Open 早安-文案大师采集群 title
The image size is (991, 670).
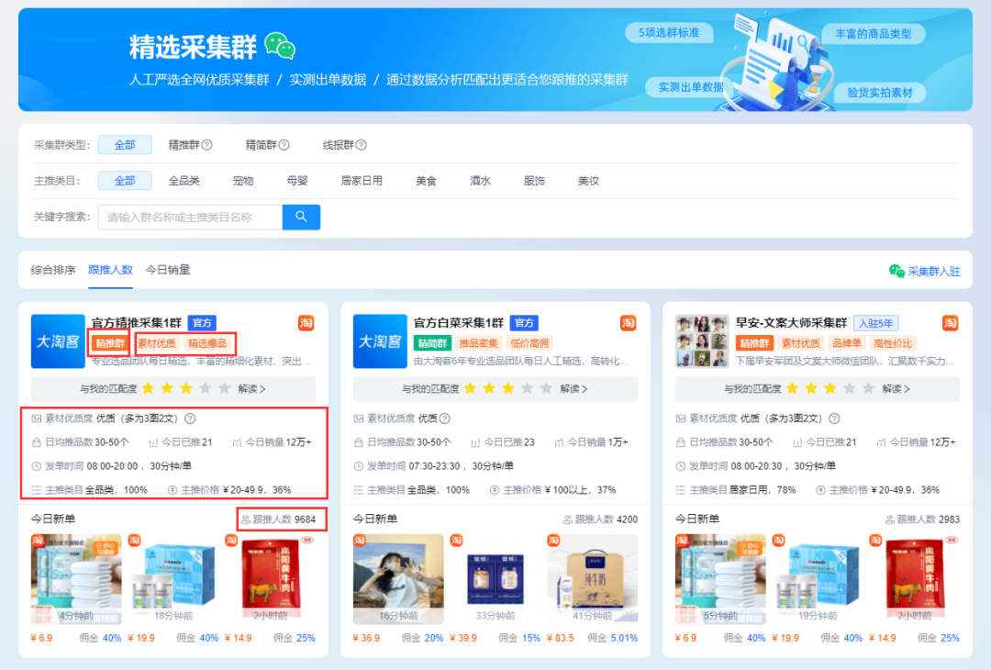coord(791,323)
